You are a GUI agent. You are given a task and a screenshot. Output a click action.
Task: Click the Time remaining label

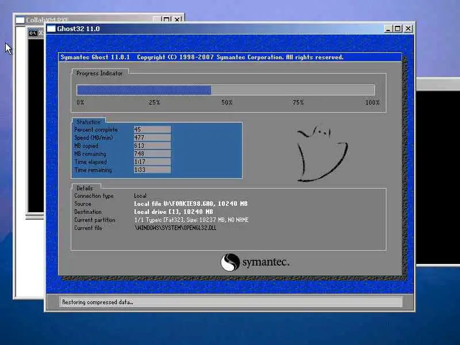[x=93, y=170]
